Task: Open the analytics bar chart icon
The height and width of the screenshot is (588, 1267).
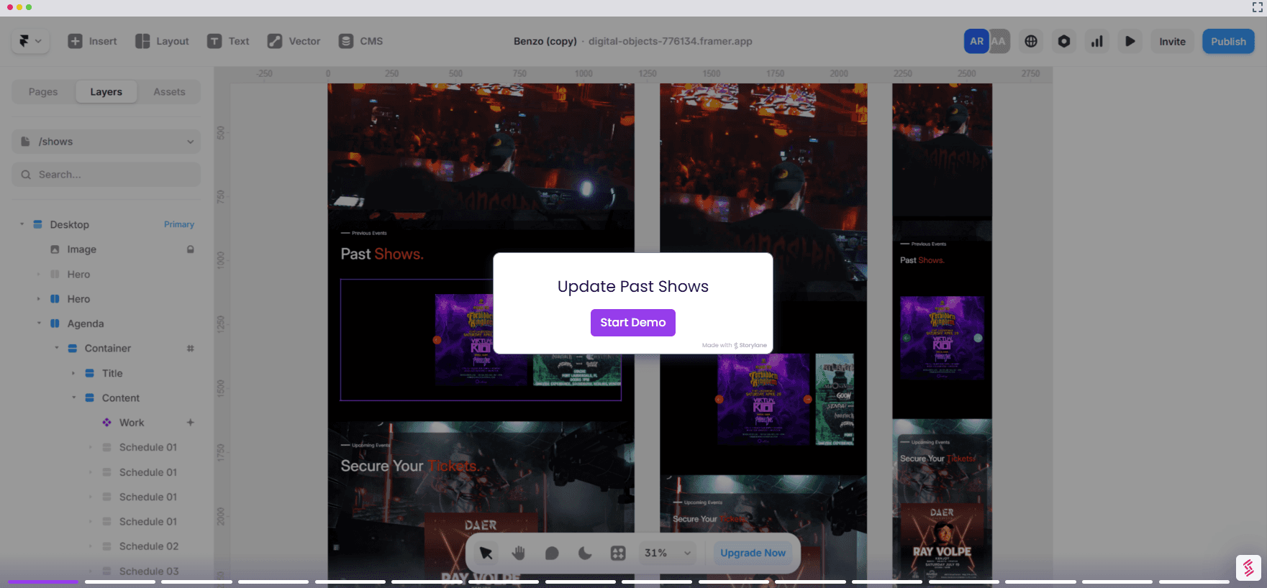Action: (1097, 41)
